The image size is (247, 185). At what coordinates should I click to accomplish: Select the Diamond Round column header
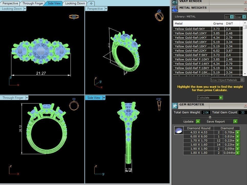click(x=199, y=128)
